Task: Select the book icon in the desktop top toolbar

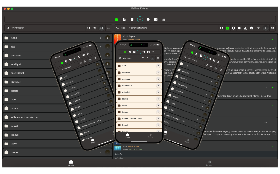Action: click(156, 19)
